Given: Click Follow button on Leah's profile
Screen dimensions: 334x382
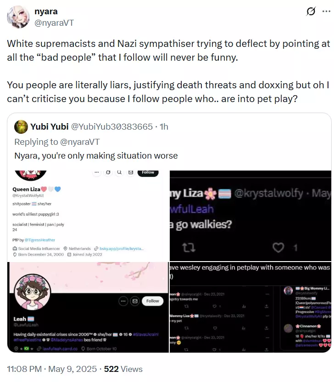Looking at the screenshot, I should click(x=152, y=301).
